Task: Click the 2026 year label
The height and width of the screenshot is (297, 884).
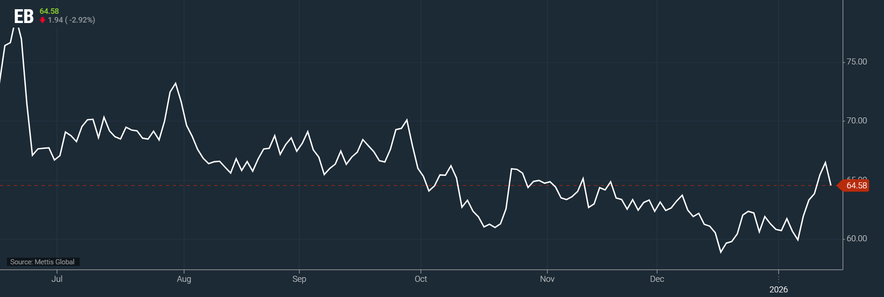Action: 779,290
